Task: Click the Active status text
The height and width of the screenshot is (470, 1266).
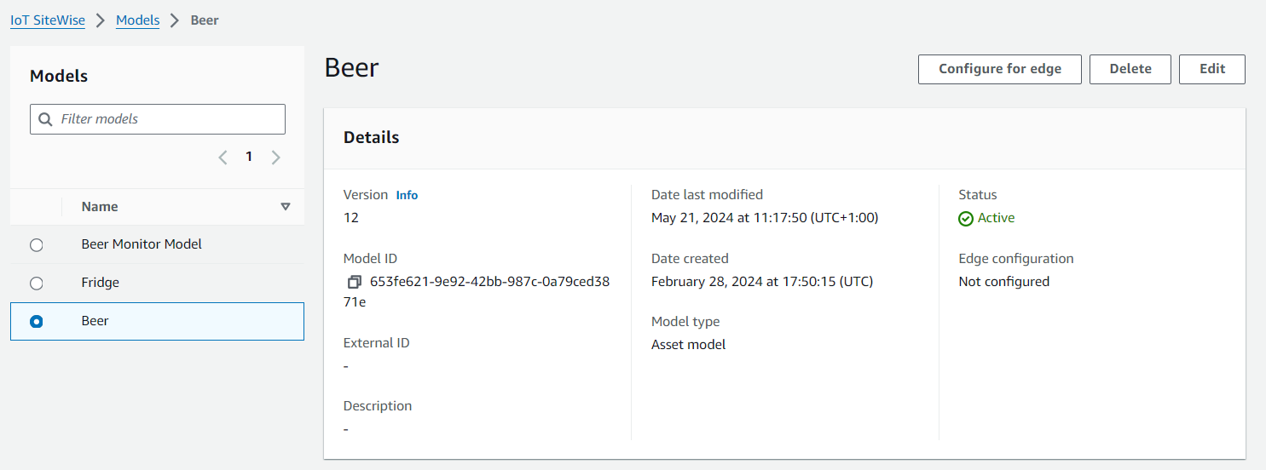Action: 996,218
